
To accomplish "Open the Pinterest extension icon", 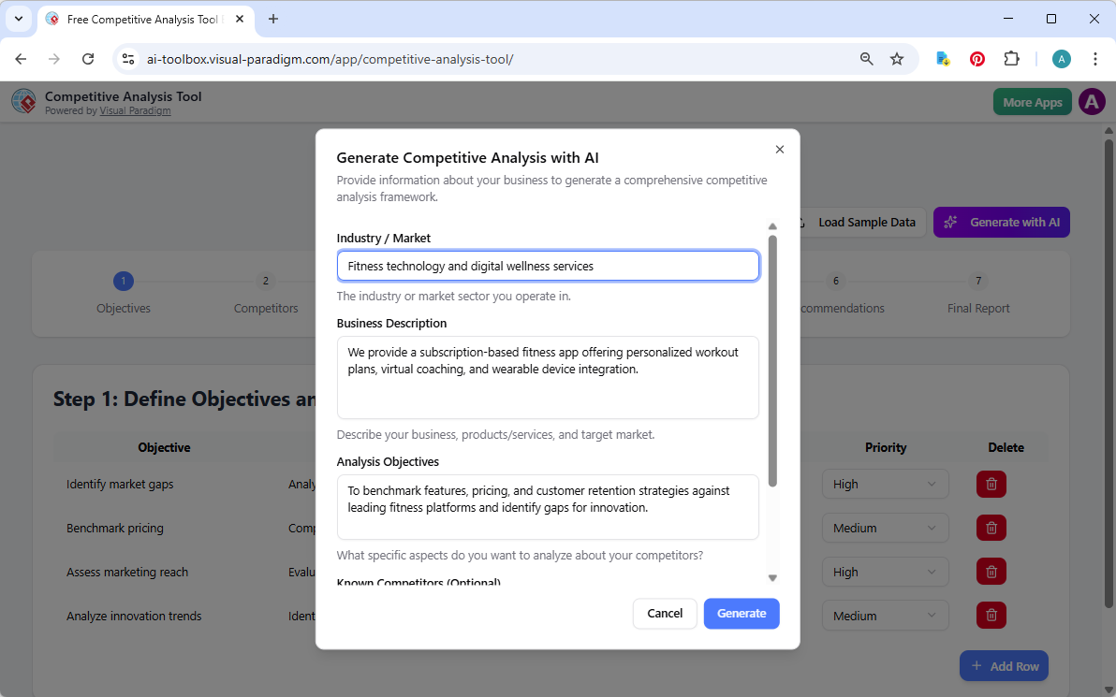I will click(976, 58).
